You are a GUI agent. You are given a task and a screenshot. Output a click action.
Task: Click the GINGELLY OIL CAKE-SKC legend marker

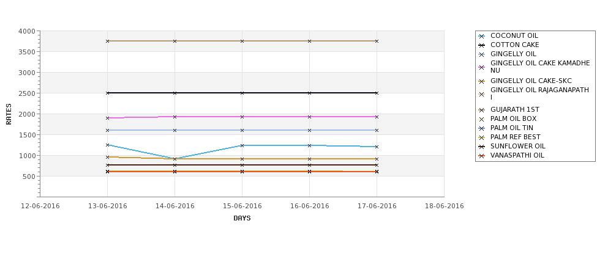point(482,81)
